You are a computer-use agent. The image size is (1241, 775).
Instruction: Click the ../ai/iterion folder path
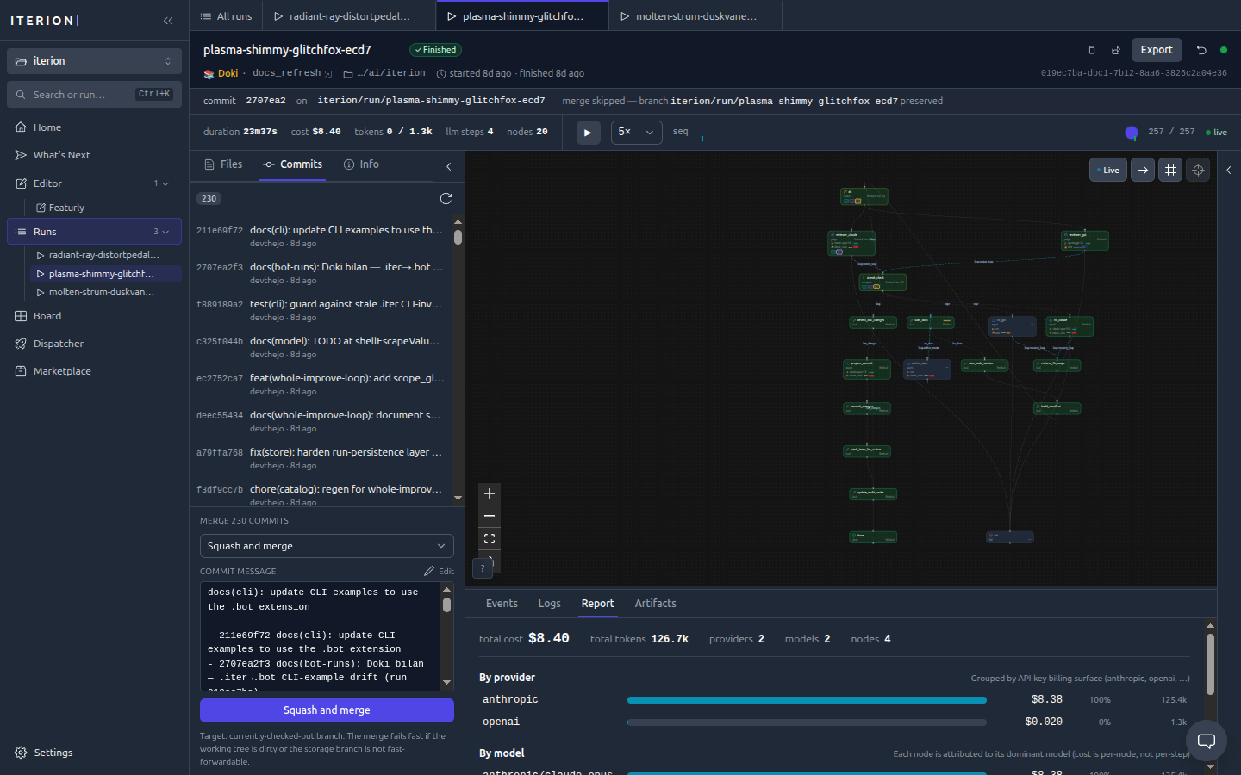pos(384,73)
